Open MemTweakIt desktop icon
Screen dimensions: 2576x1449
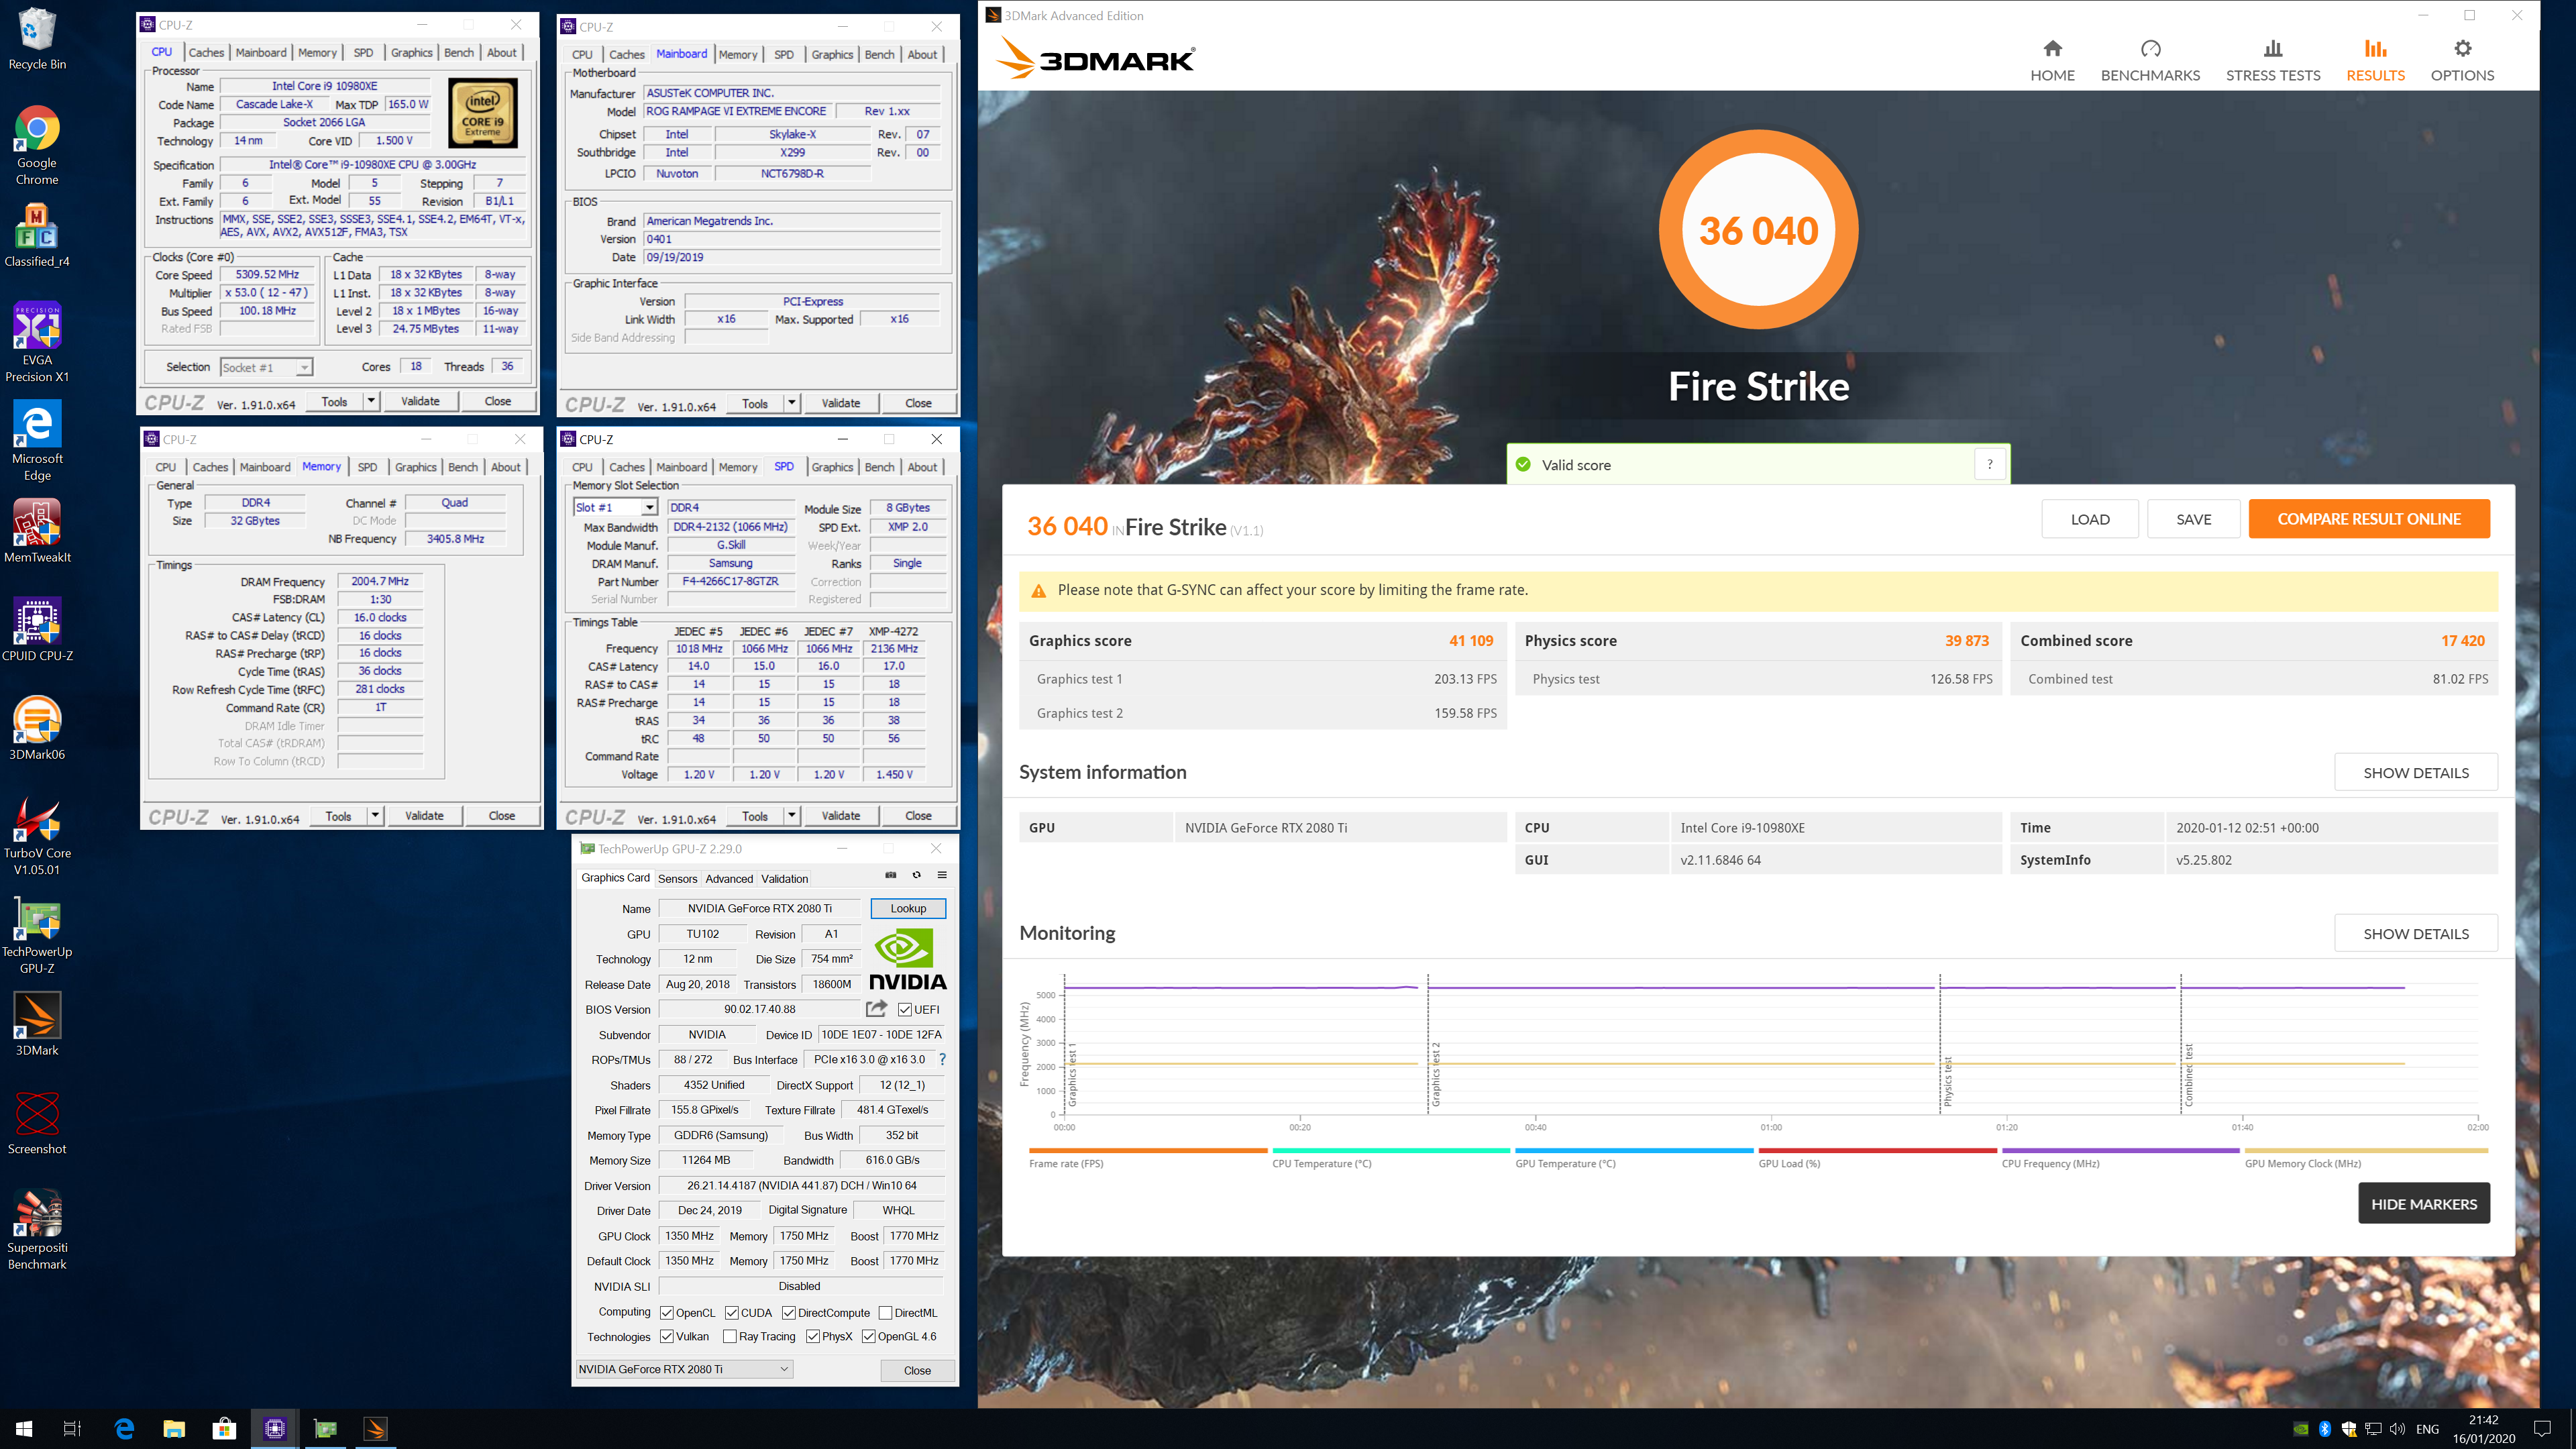point(37,532)
